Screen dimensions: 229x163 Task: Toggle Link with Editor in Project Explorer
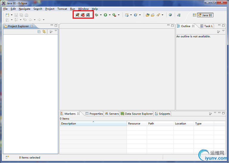[x=44, y=32]
